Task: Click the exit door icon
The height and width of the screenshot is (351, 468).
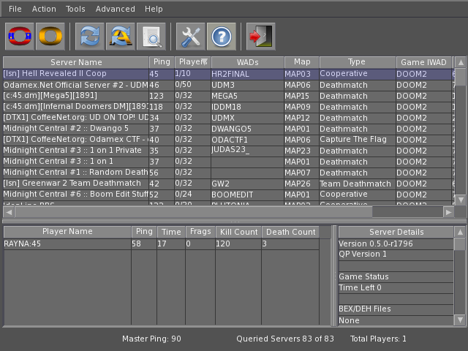Action: [260, 37]
